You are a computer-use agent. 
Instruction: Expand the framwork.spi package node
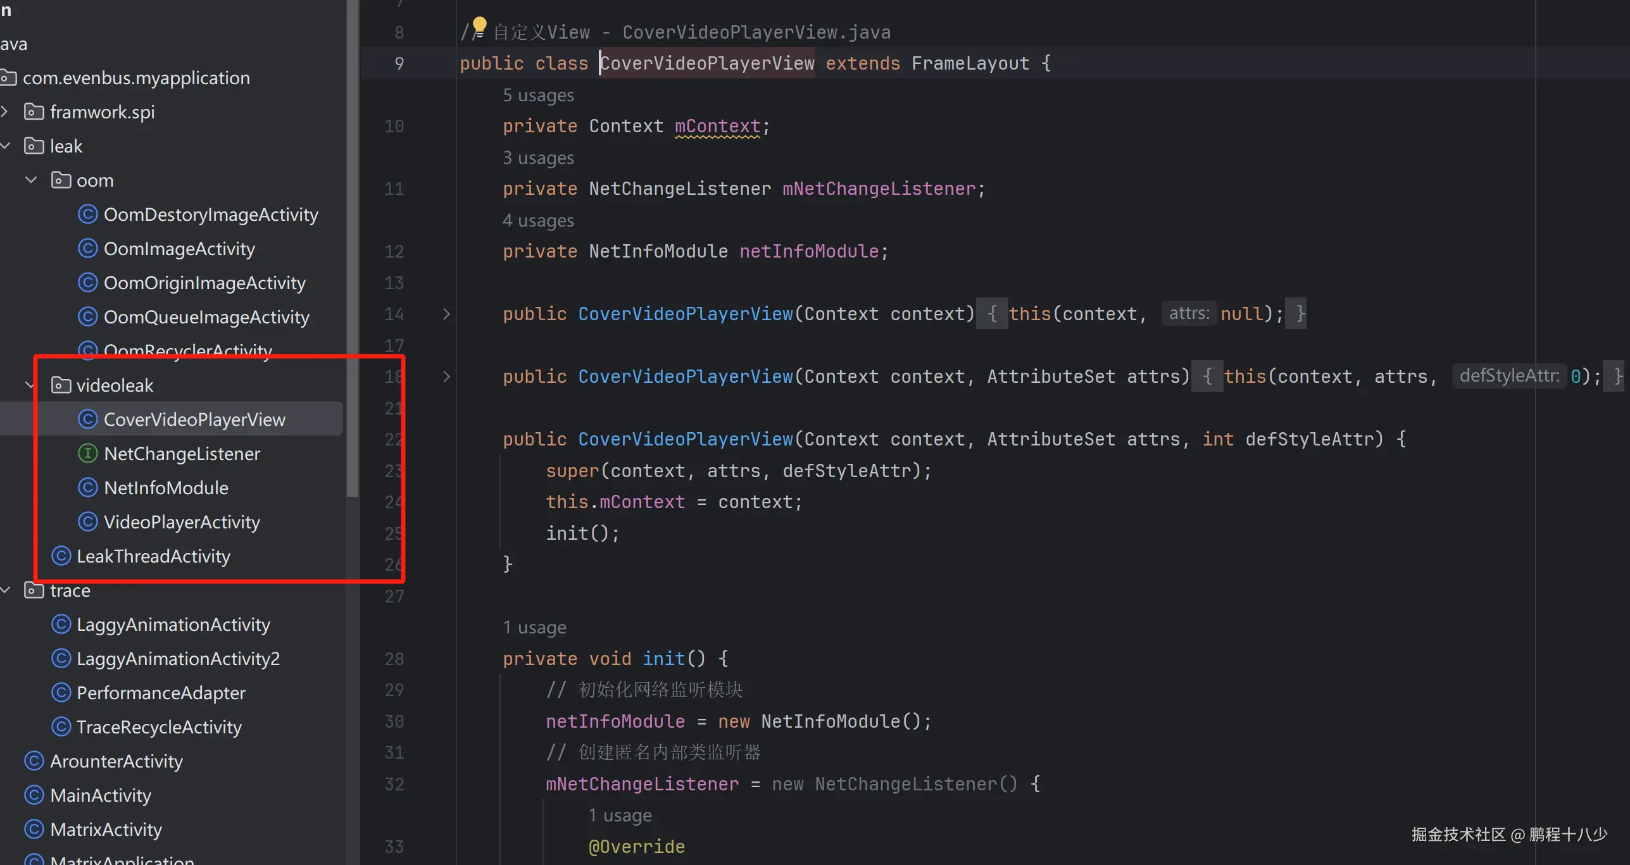(5, 112)
